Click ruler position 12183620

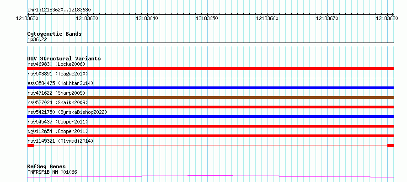click(x=27, y=18)
